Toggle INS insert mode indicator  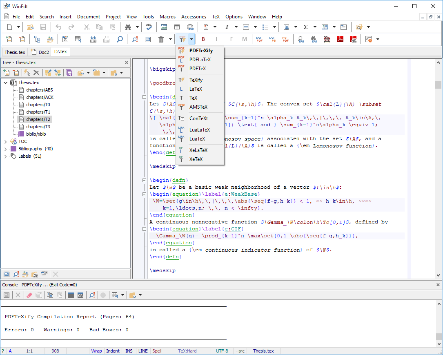tap(129, 351)
